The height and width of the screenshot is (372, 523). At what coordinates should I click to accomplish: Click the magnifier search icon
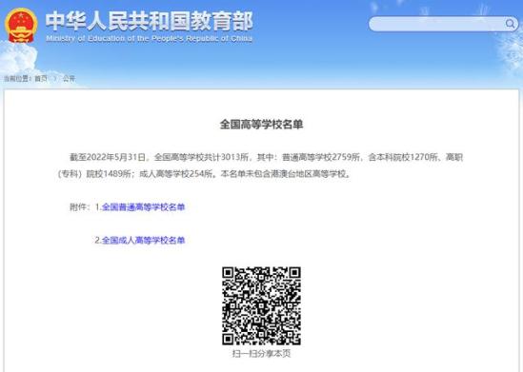coord(510,24)
